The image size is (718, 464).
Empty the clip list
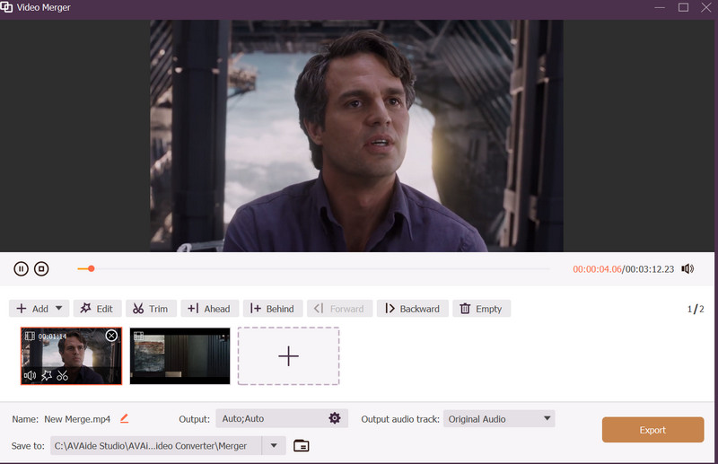(481, 309)
